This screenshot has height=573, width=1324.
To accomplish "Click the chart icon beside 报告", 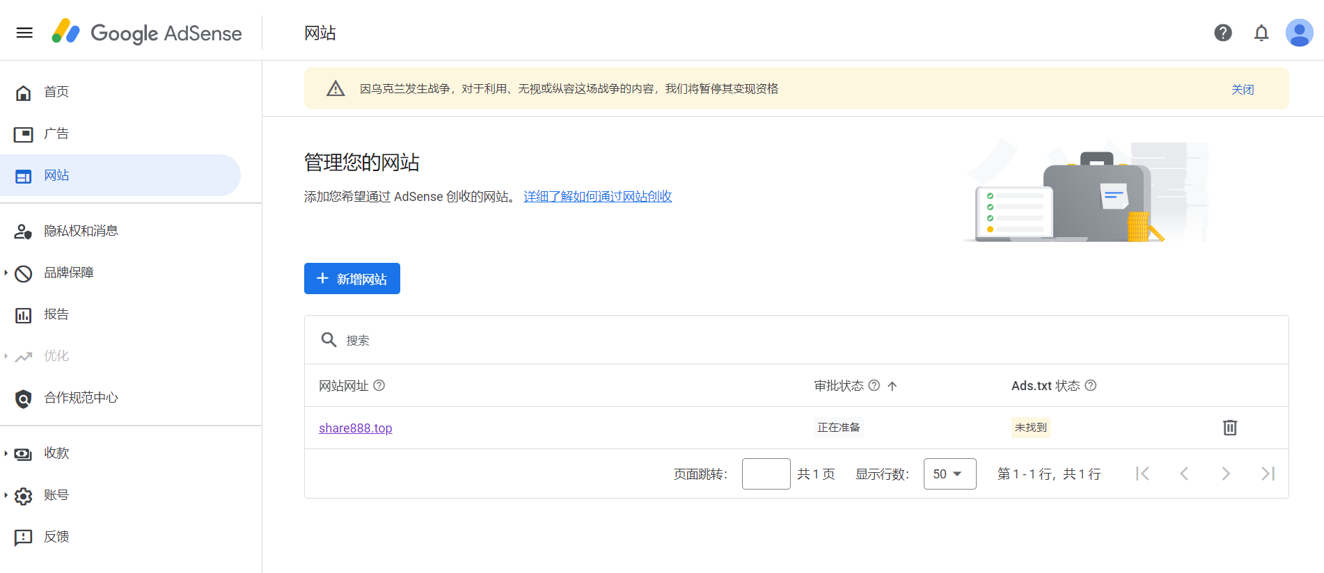I will point(24,315).
